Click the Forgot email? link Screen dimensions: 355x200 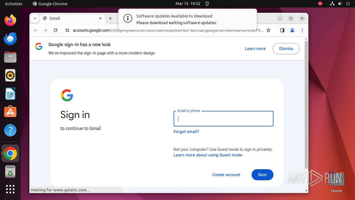click(186, 132)
